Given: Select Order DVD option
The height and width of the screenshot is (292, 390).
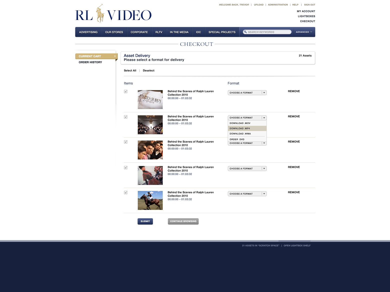Looking at the screenshot, I should (x=247, y=139).
